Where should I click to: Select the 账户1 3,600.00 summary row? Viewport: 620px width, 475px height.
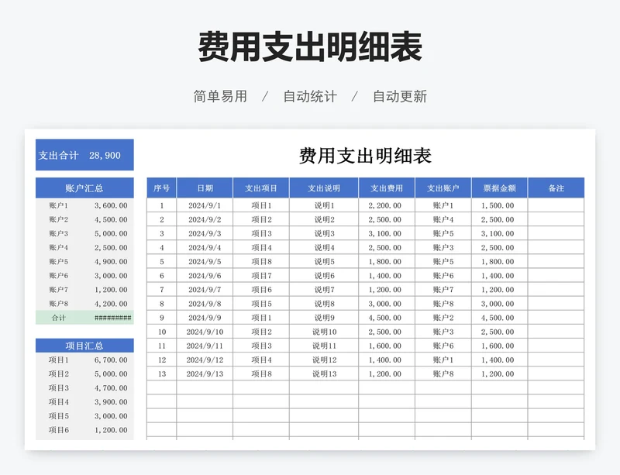84,205
